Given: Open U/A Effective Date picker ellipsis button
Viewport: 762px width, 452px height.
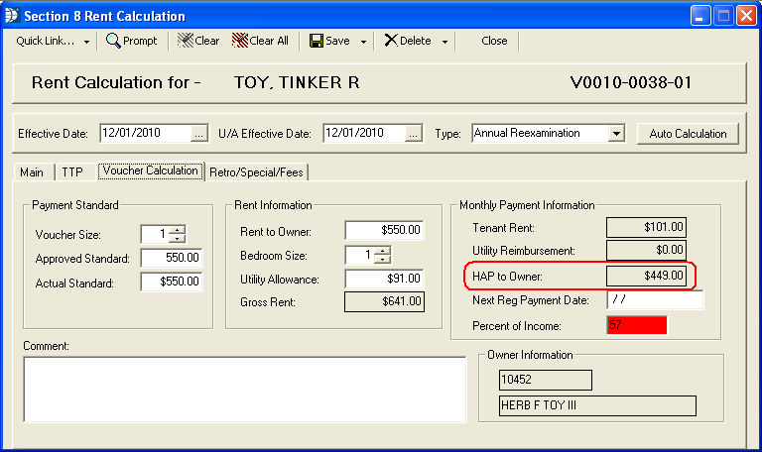Looking at the screenshot, I should (x=413, y=134).
